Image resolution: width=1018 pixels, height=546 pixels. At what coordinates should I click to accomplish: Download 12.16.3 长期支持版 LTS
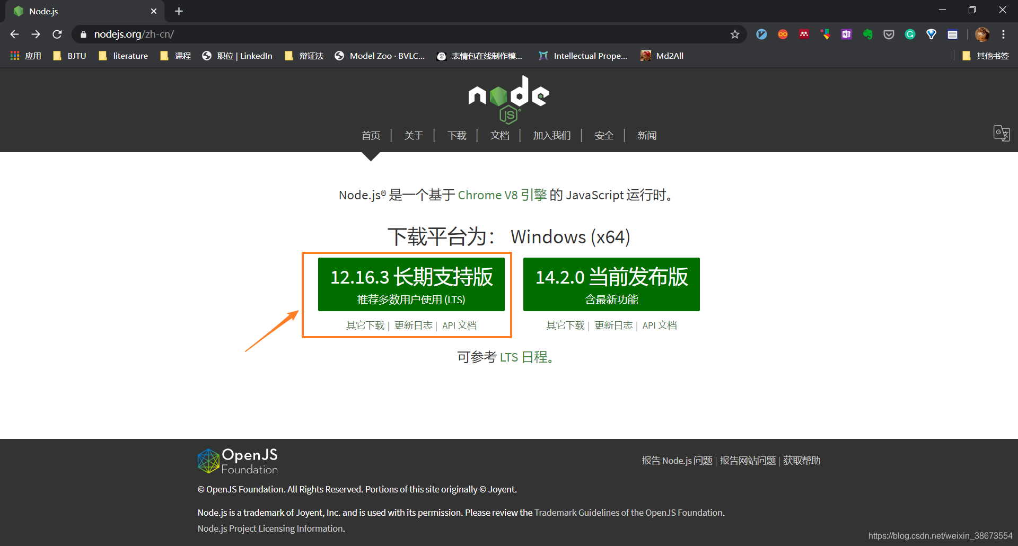pyautogui.click(x=411, y=284)
